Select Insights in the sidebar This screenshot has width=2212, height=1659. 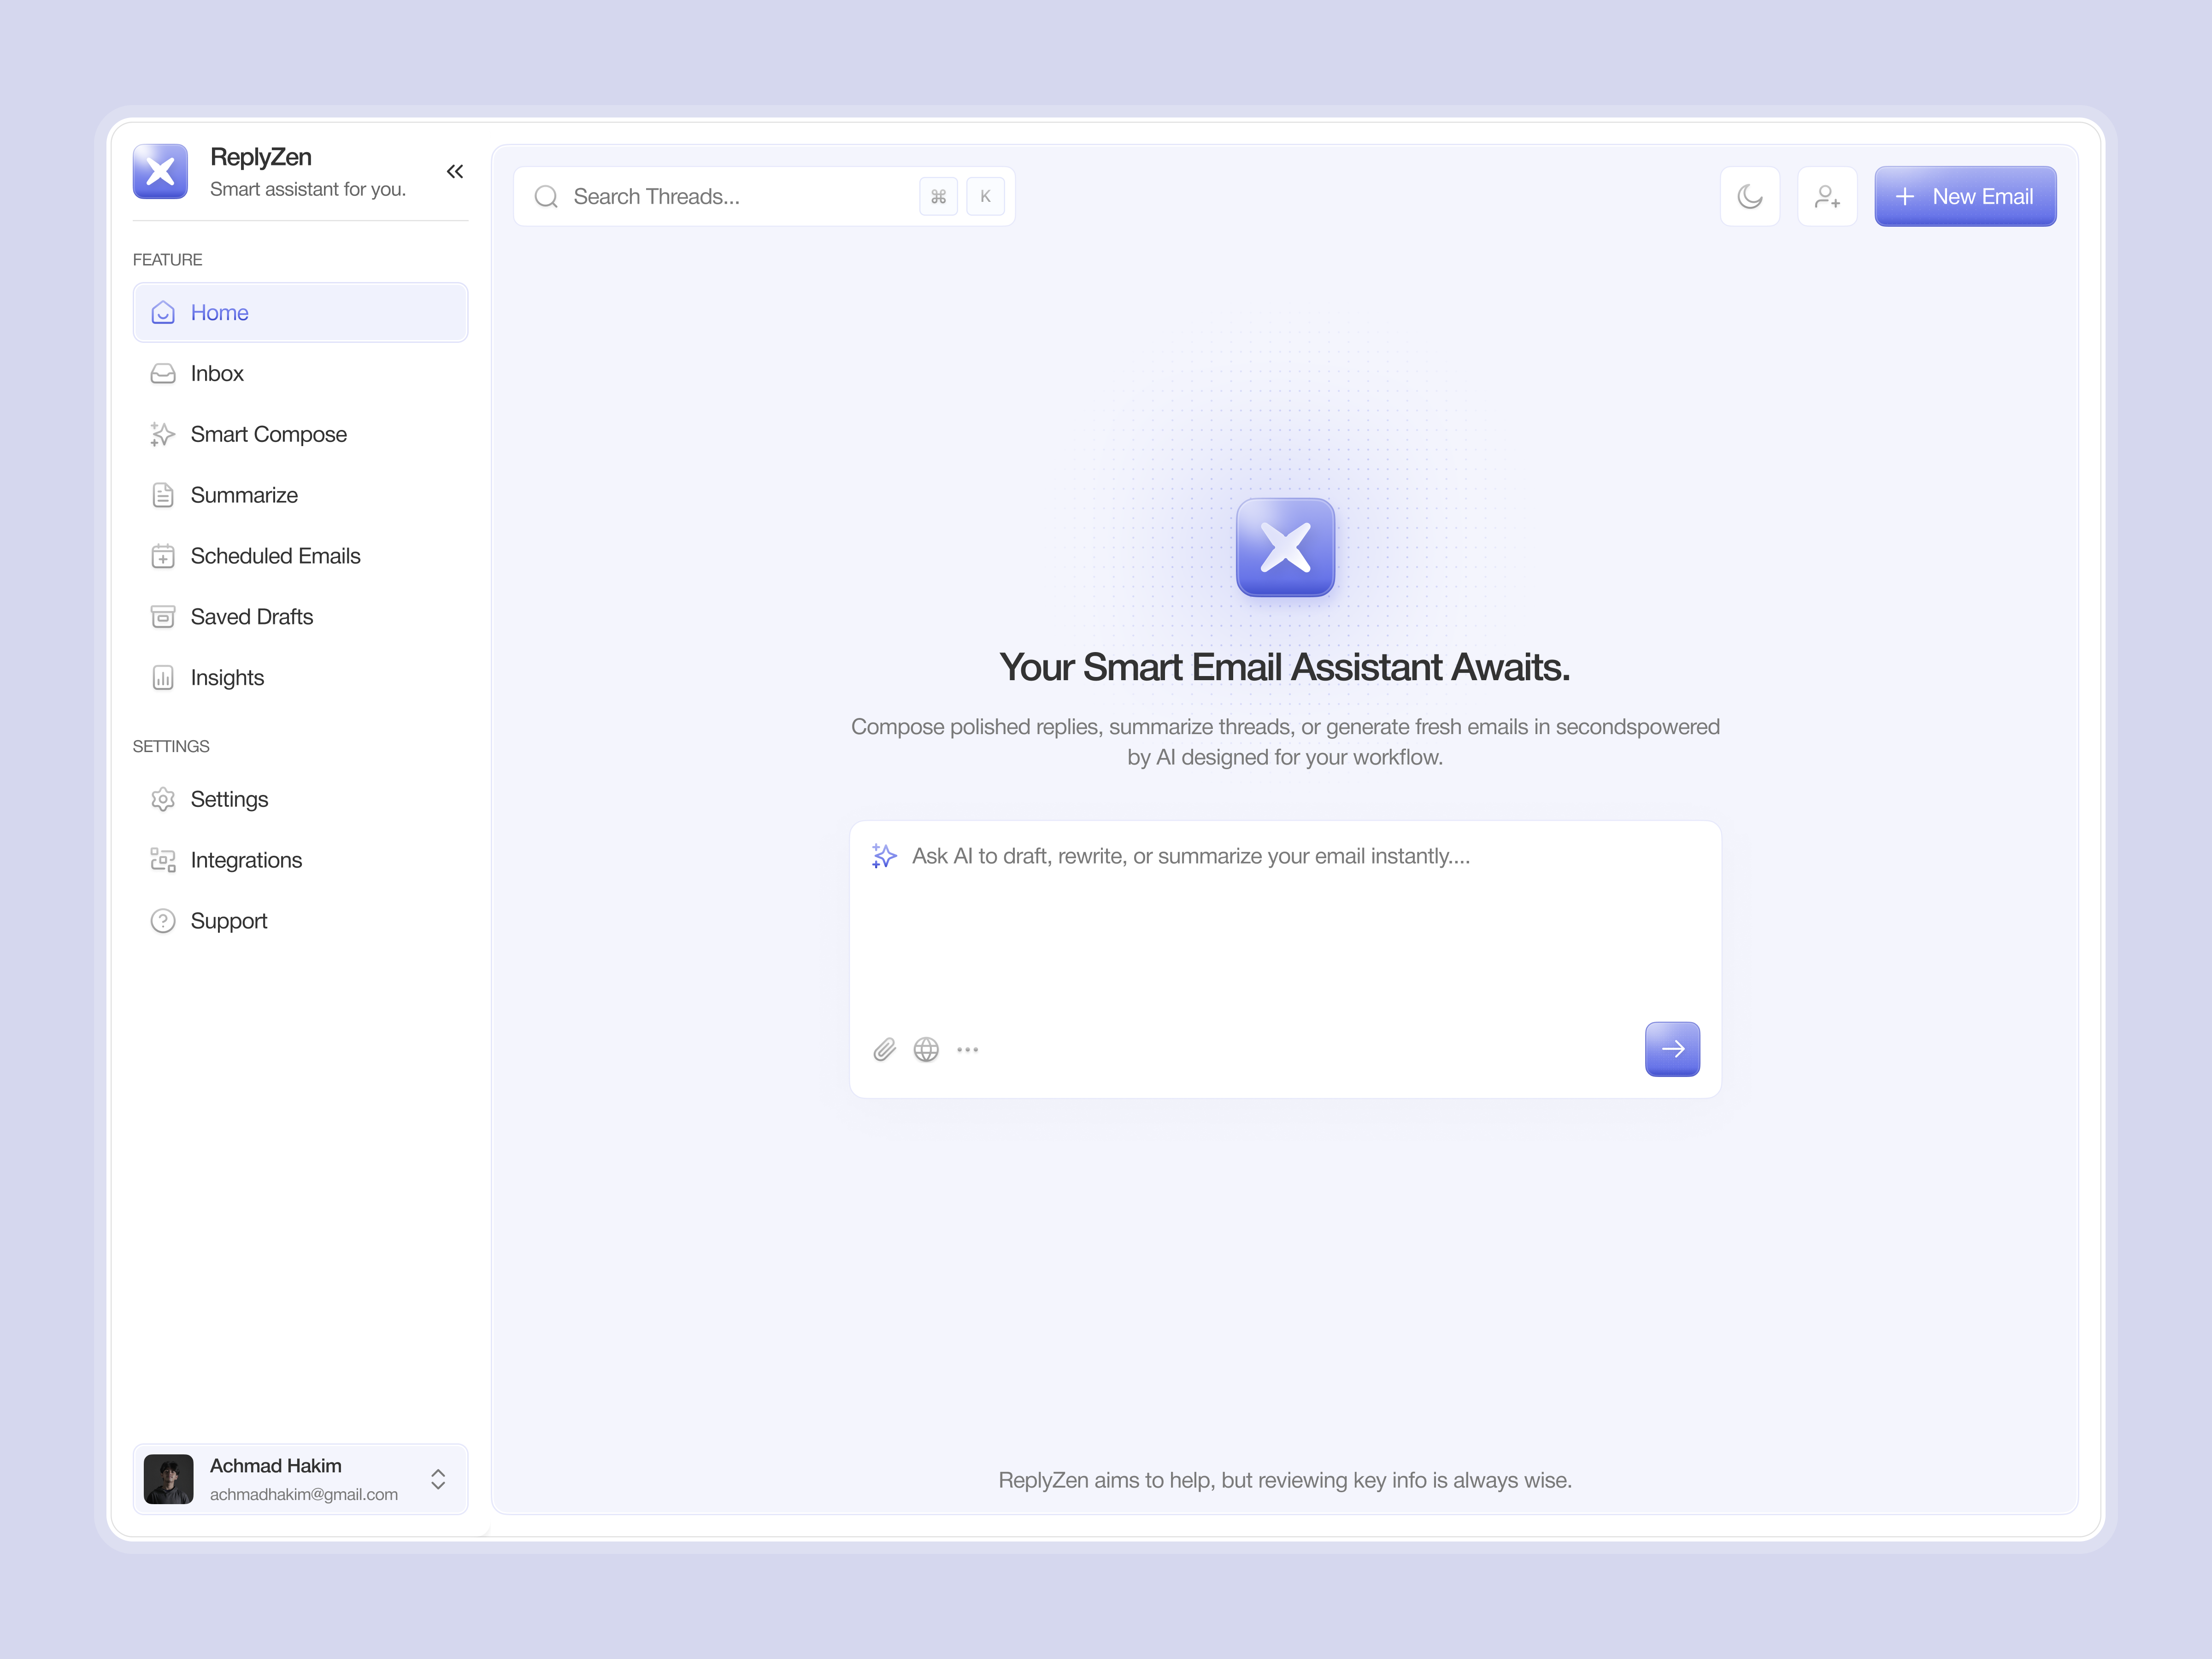[227, 678]
